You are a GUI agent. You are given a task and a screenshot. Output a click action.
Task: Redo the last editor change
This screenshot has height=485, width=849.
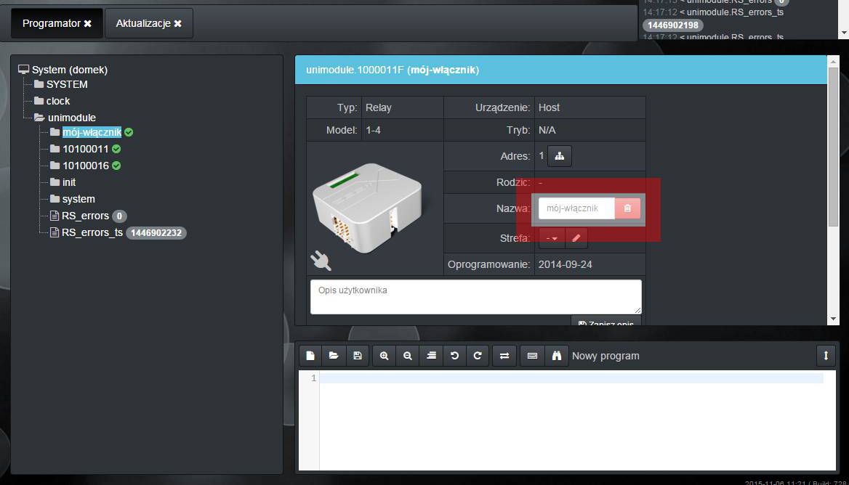coord(478,356)
